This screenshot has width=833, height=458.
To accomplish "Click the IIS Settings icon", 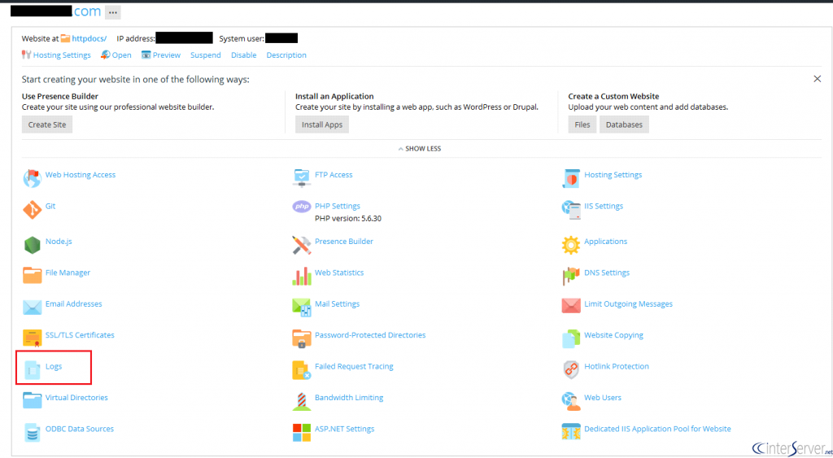I will [571, 210].
